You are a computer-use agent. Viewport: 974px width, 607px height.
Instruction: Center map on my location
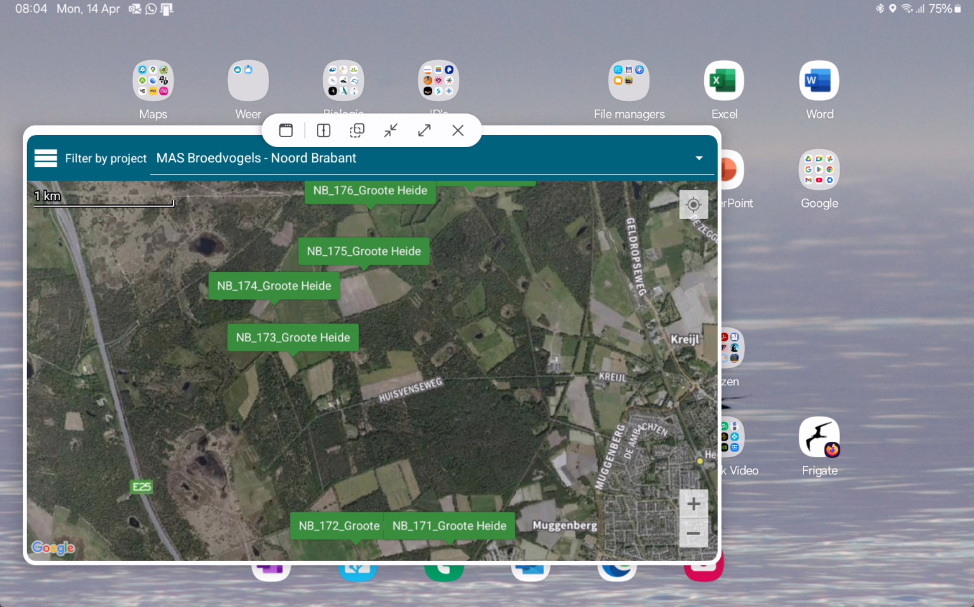coord(693,205)
